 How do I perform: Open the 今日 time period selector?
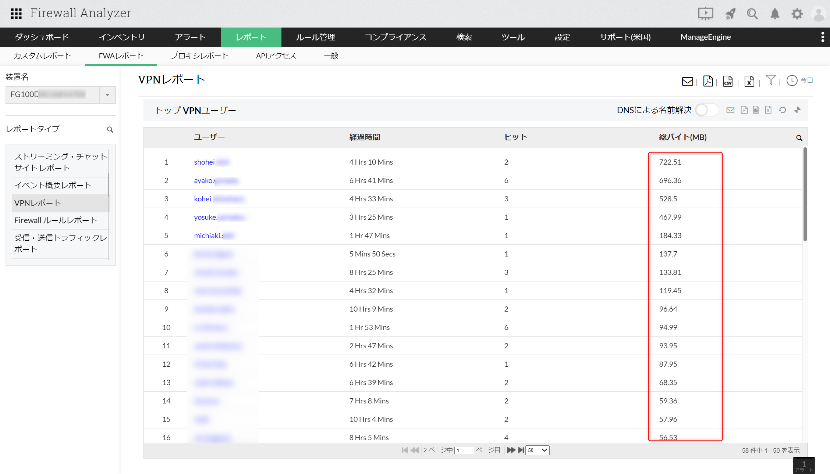pos(799,80)
